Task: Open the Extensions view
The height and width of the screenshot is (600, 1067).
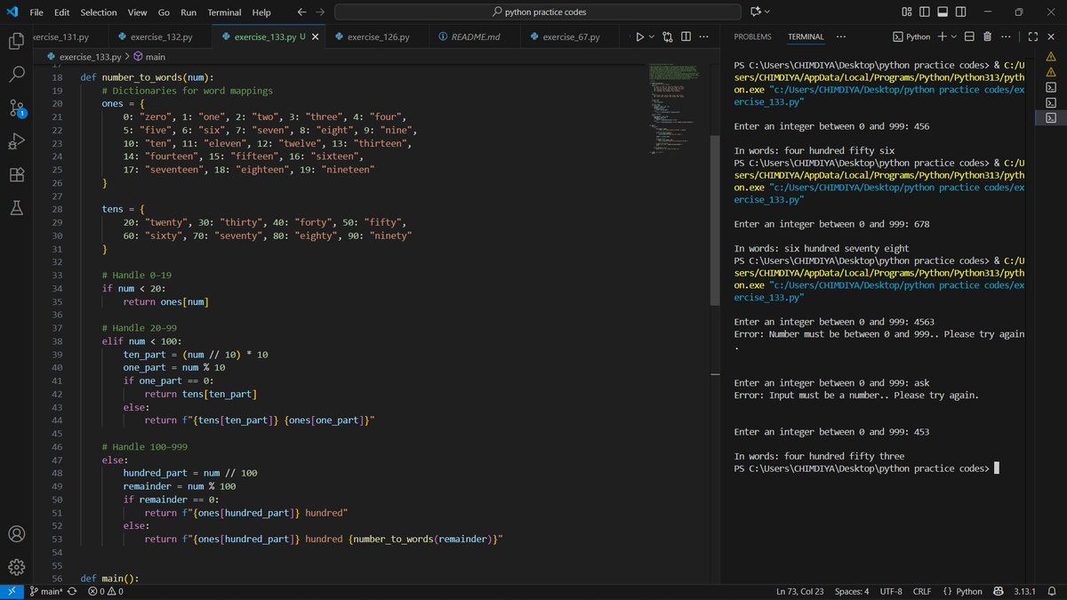Action: [16, 175]
